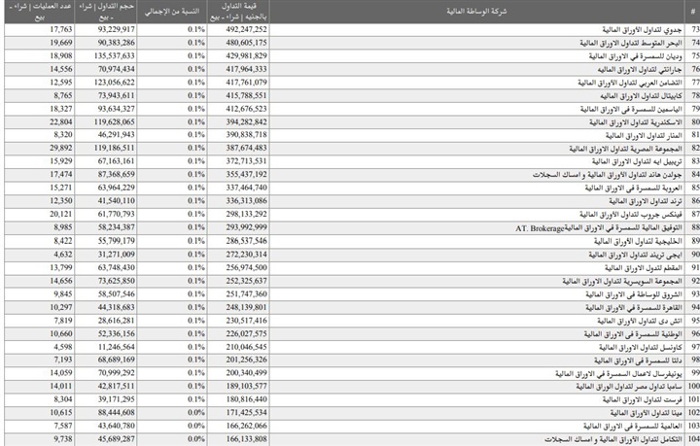
Task: Select the volume 135,537,633
Action: [115, 56]
